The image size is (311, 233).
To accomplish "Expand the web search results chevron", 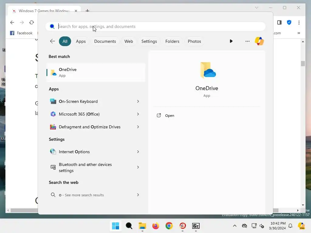I will [138, 195].
